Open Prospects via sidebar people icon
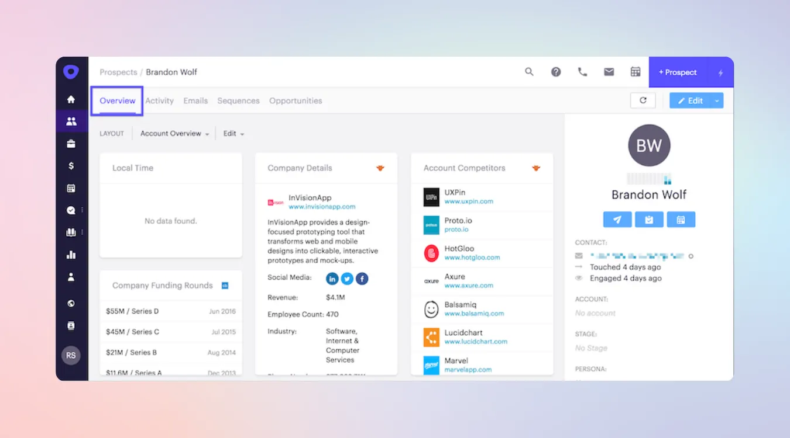This screenshot has height=438, width=790. pos(71,121)
